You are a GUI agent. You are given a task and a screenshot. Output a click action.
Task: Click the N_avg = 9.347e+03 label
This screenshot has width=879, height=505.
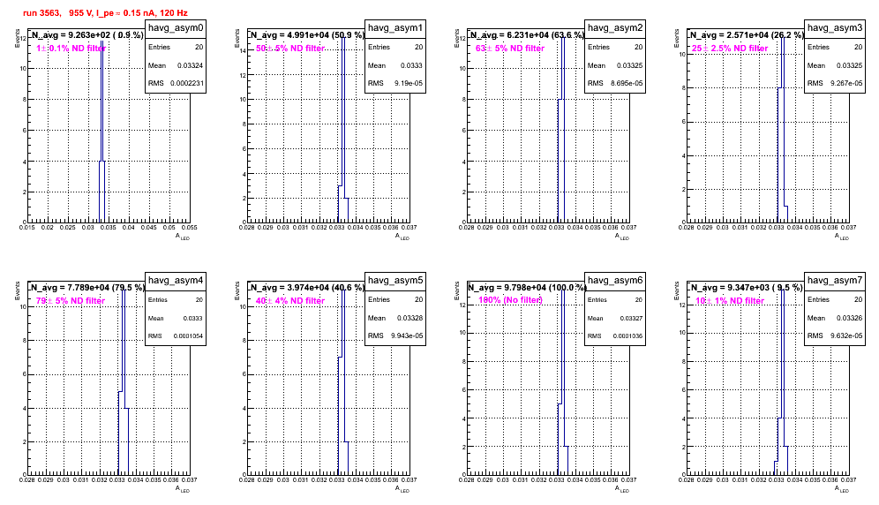coord(747,288)
